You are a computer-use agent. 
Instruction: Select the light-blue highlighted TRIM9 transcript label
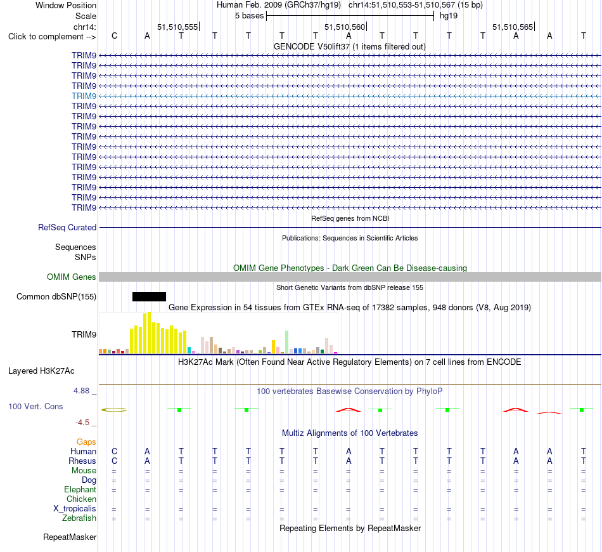click(84, 96)
